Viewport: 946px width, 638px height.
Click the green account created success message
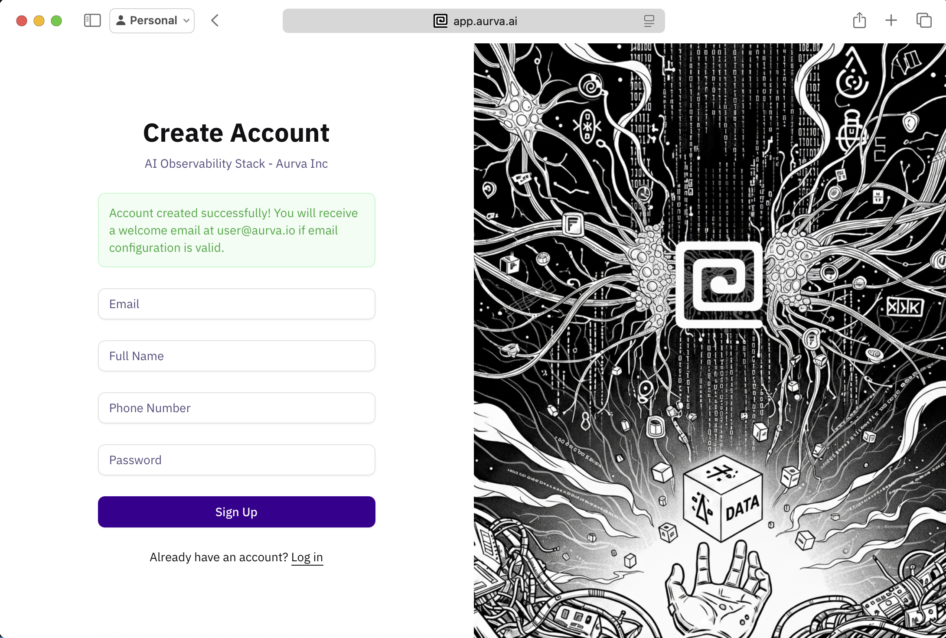tap(236, 230)
